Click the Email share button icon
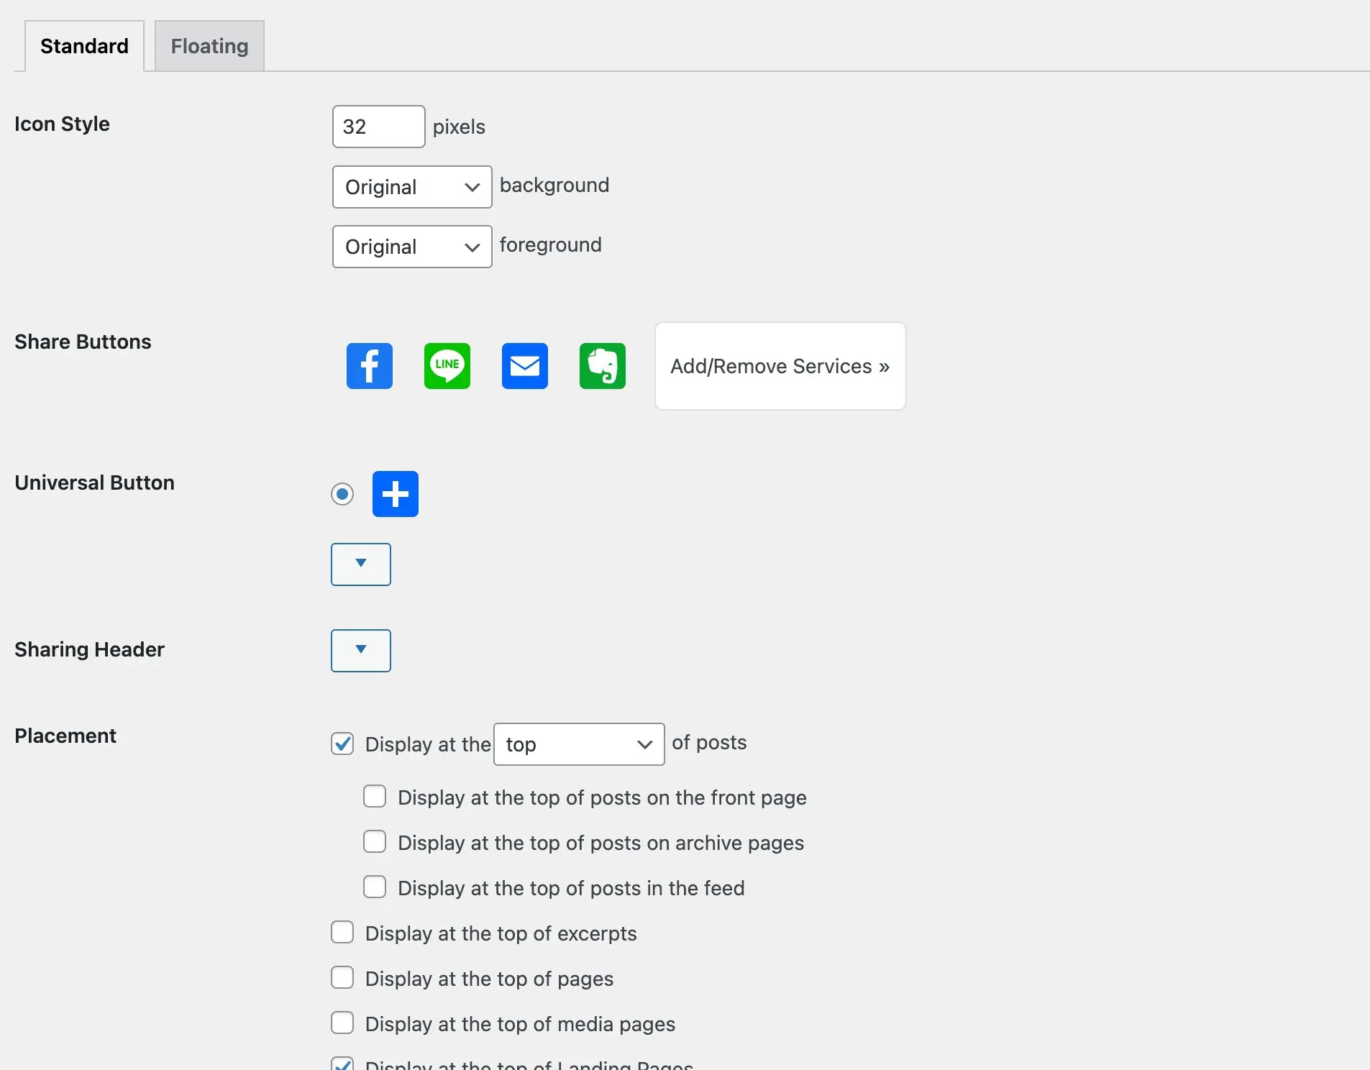Screen dimensions: 1370x1070 point(525,366)
